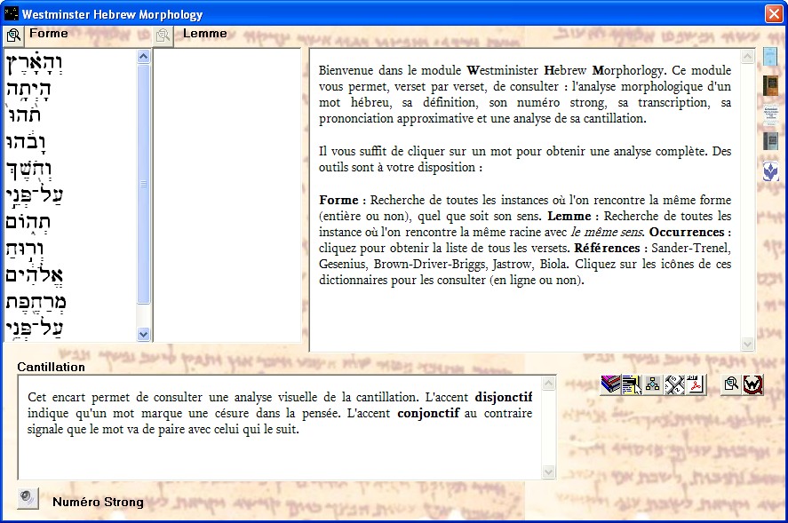The image size is (788, 523).
Task: Click the Lemme column label
Action: tap(205, 34)
